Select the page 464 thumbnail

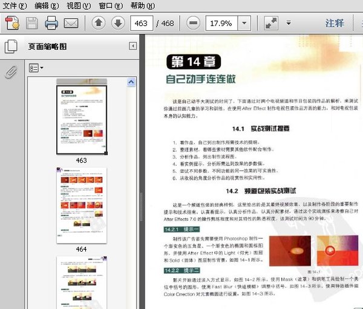(x=82, y=206)
